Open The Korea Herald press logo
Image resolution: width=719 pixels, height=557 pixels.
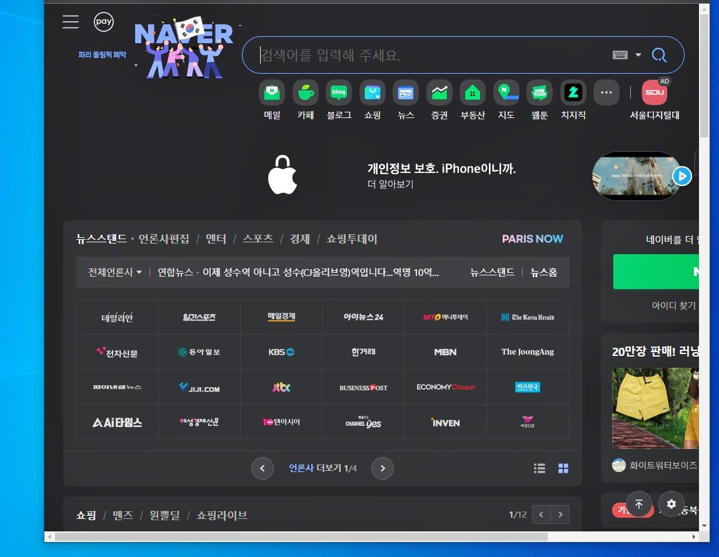coord(527,317)
